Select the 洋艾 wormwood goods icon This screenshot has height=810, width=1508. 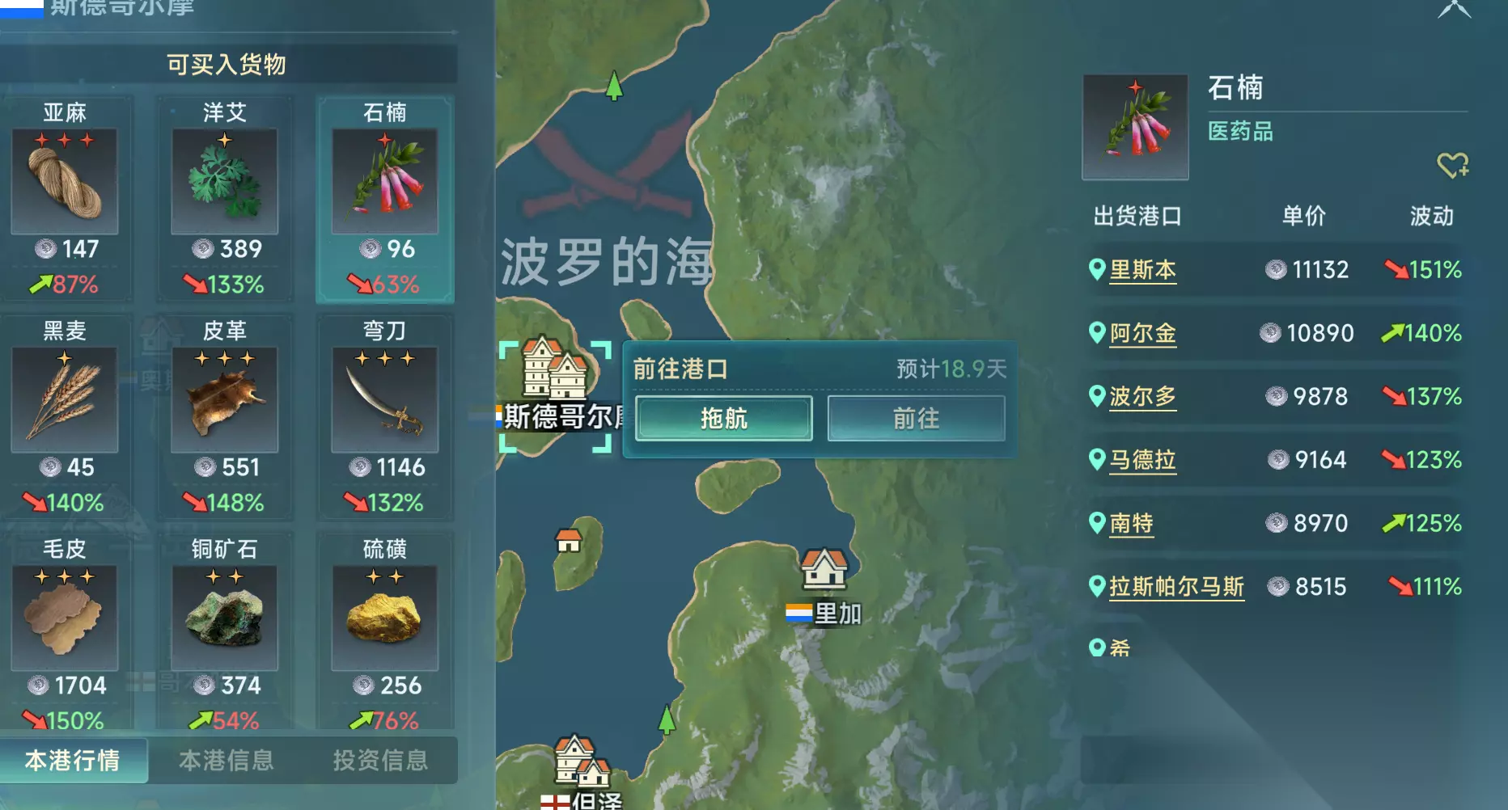point(225,181)
